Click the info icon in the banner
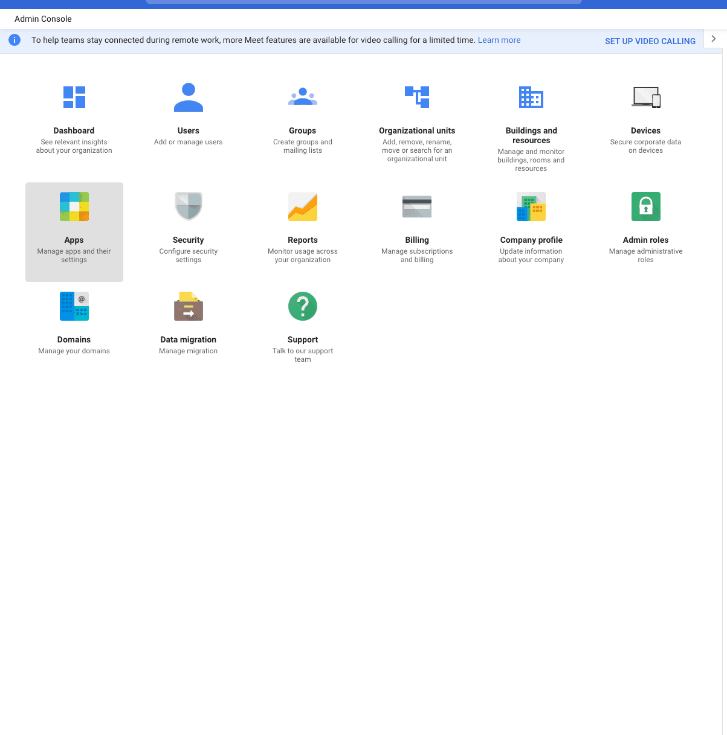Screen dimensions: 727x735 point(15,40)
